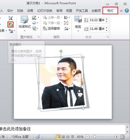Click the zoom out minus button
Viewport: 130px width, 140px height.
87,137
